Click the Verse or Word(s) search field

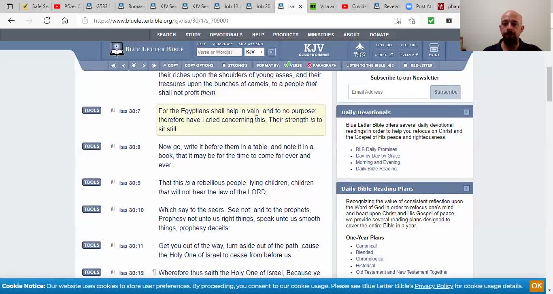[x=219, y=52]
